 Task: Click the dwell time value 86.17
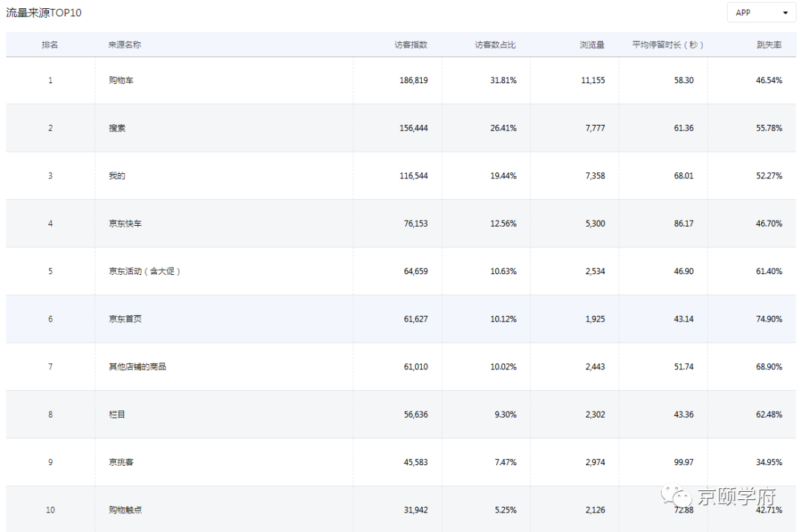pyautogui.click(x=683, y=224)
